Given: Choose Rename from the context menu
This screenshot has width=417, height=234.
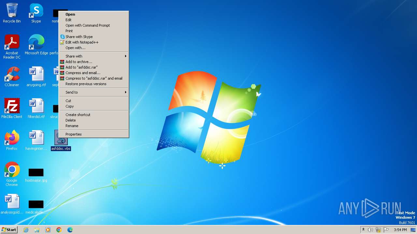Looking at the screenshot, I should point(94,126).
